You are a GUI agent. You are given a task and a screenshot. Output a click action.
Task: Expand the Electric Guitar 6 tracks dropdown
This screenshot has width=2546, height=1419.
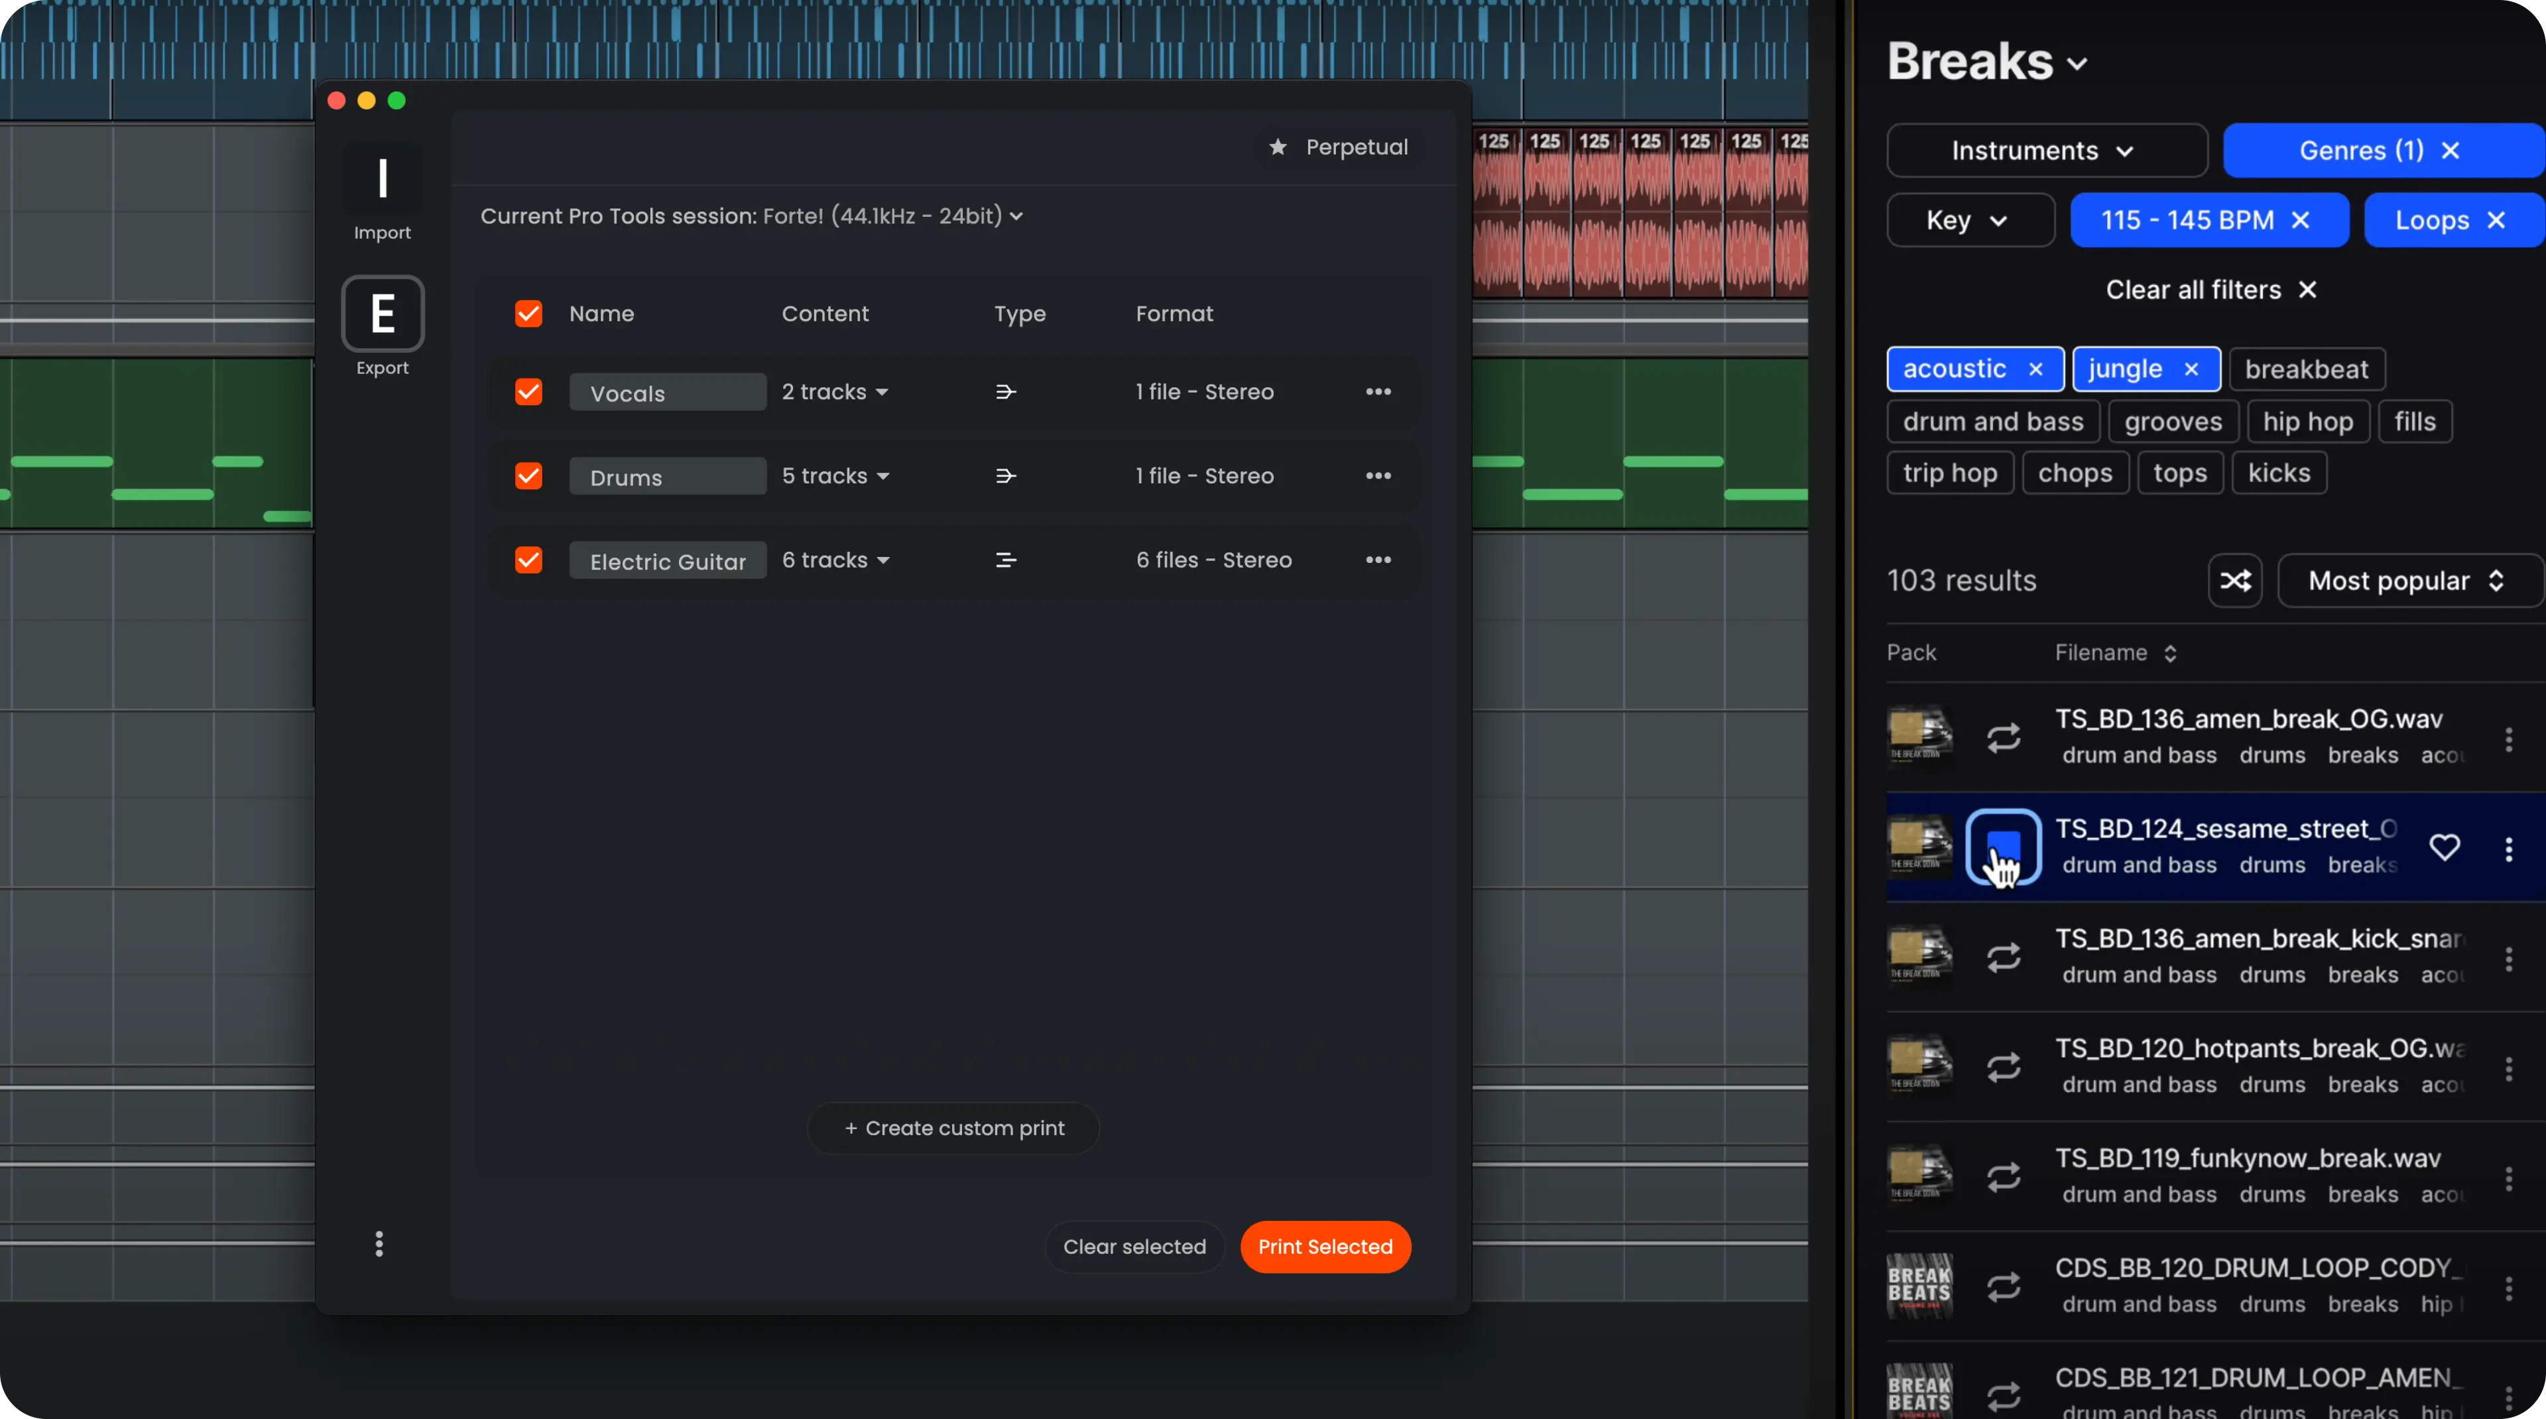(x=835, y=559)
